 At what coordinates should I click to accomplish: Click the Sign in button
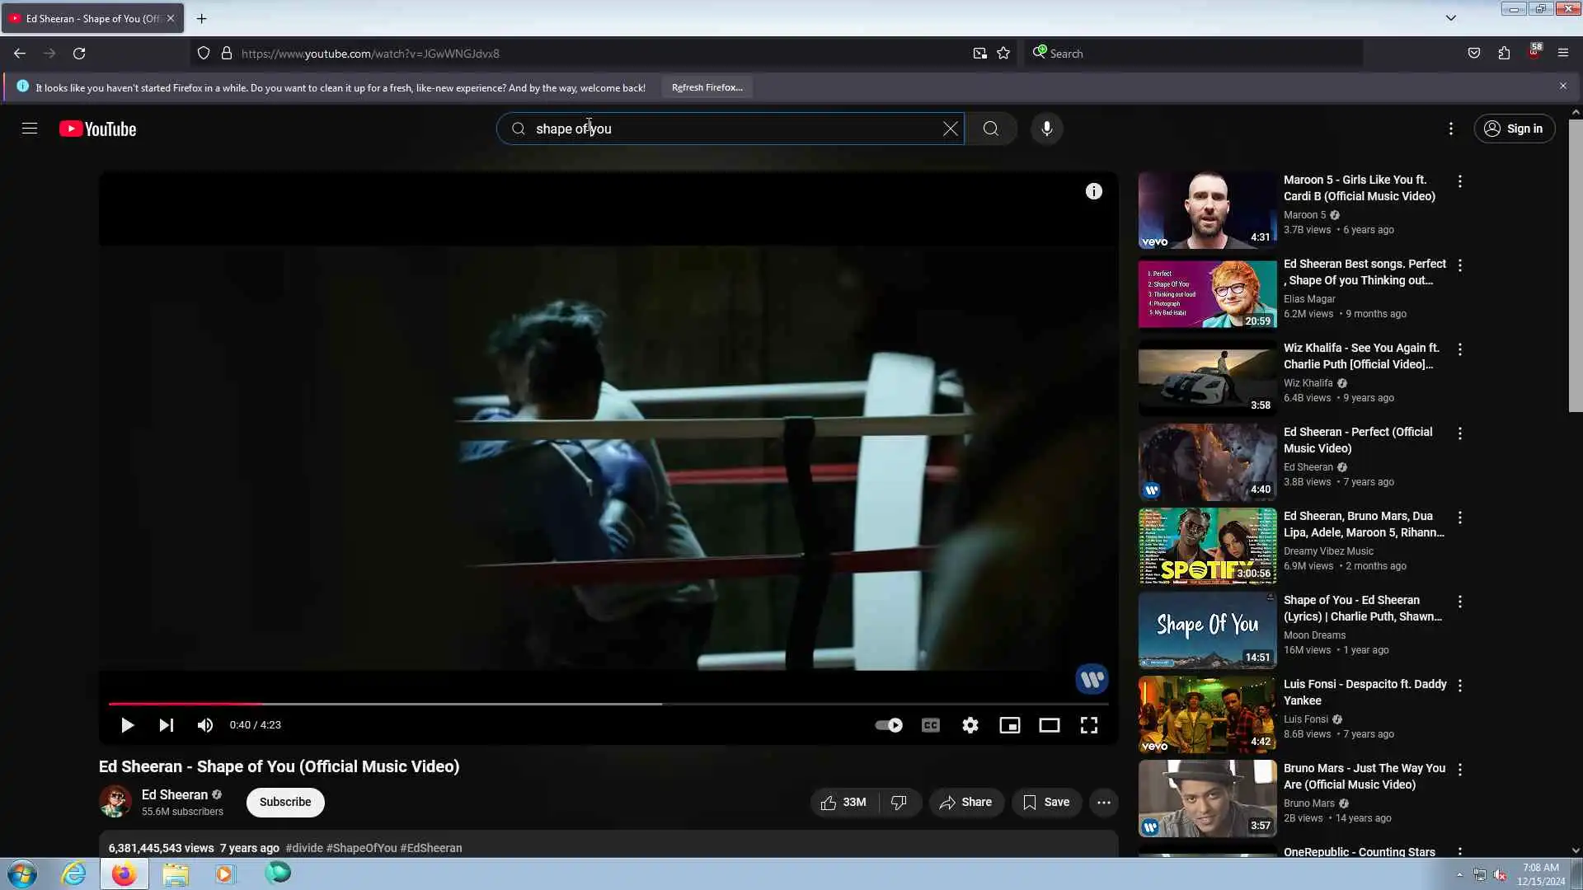pyautogui.click(x=1514, y=129)
